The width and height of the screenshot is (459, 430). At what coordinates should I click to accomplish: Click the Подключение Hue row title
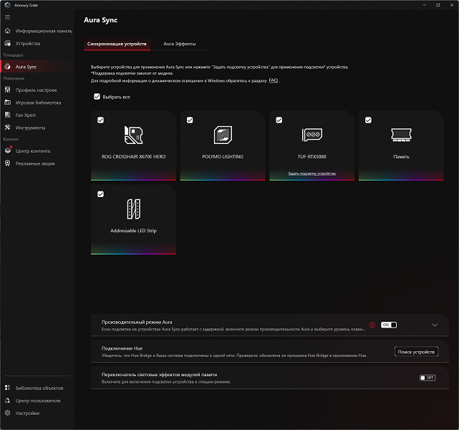coord(122,348)
